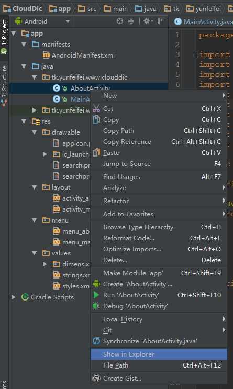233x389 pixels.
Task: Click the MainActivity class icon in tree
Action: point(57,99)
